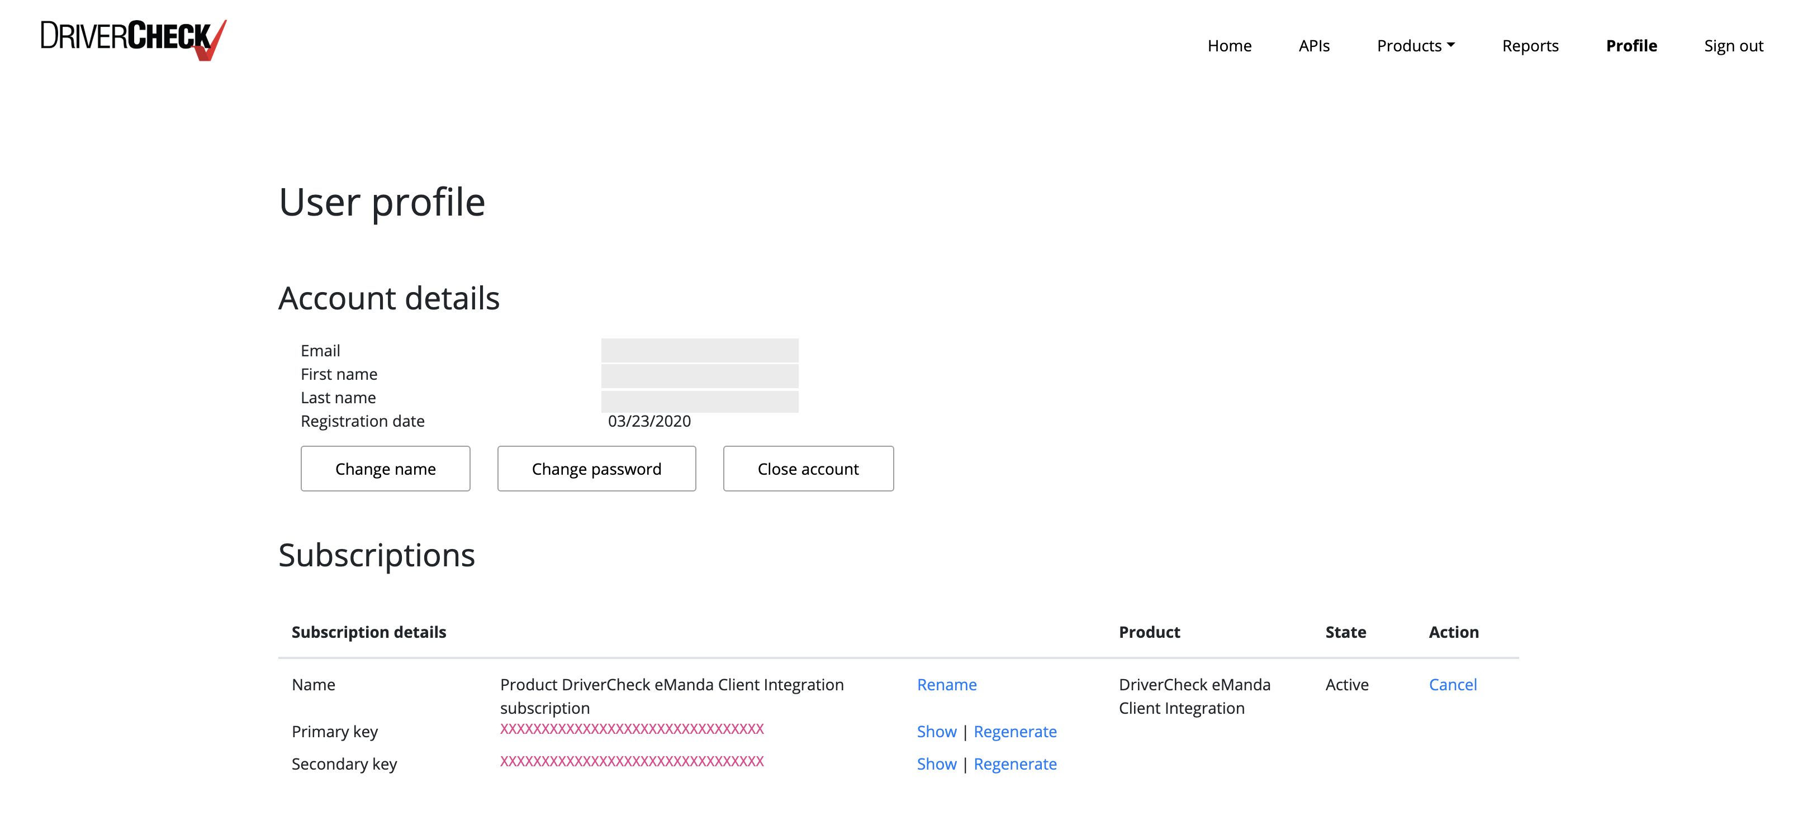Go to the APIs page

pyautogui.click(x=1313, y=46)
